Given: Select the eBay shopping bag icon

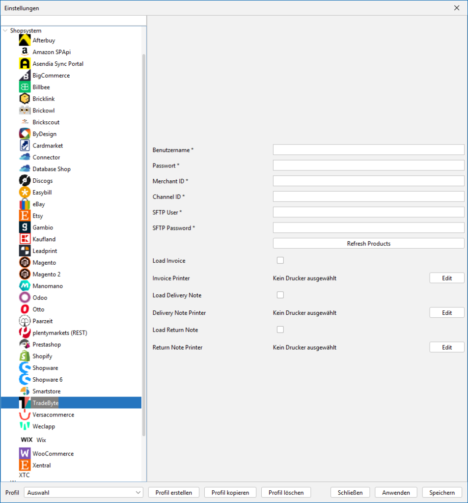Looking at the screenshot, I should click(25, 204).
